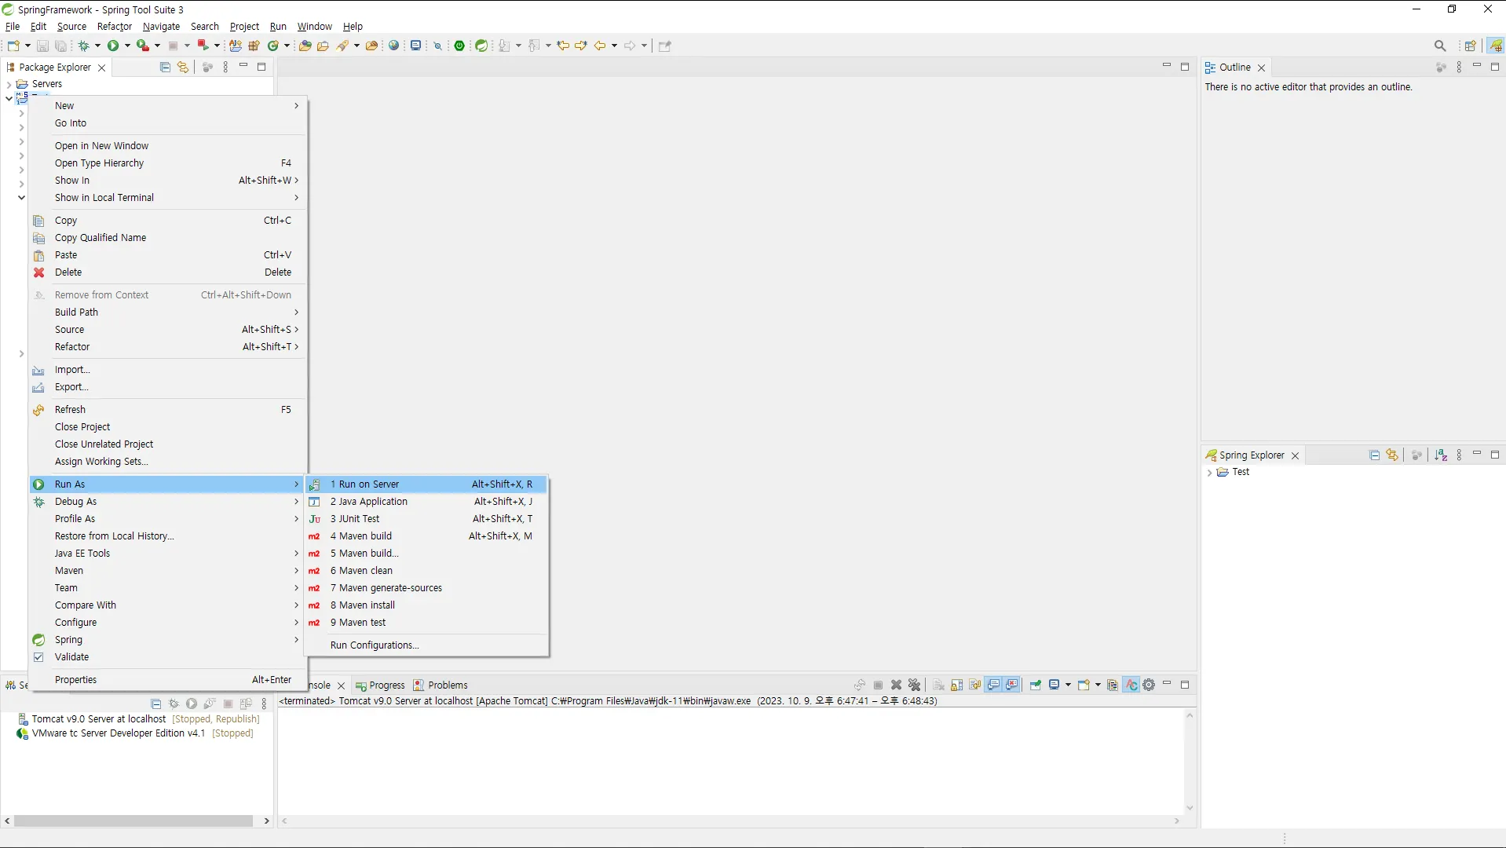The height and width of the screenshot is (848, 1506).
Task: Click the Save disk icon in toolbar
Action: point(43,46)
